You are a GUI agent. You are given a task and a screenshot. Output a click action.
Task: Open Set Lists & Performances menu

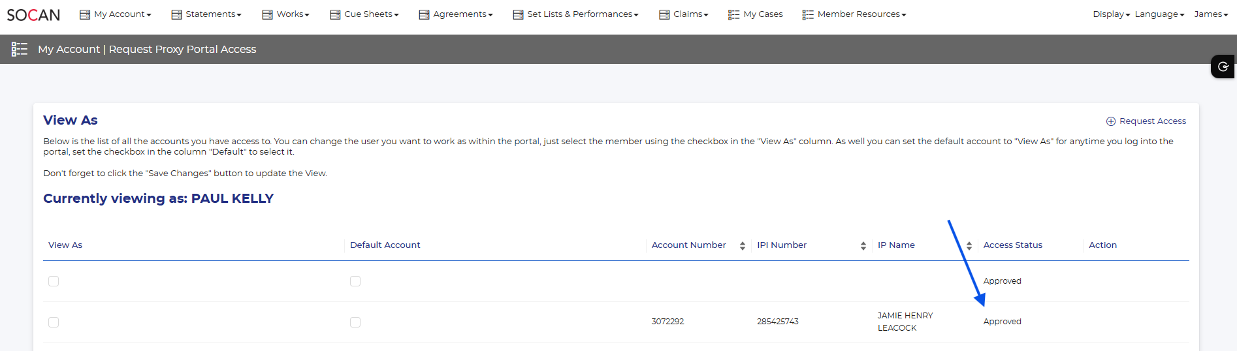pos(576,14)
